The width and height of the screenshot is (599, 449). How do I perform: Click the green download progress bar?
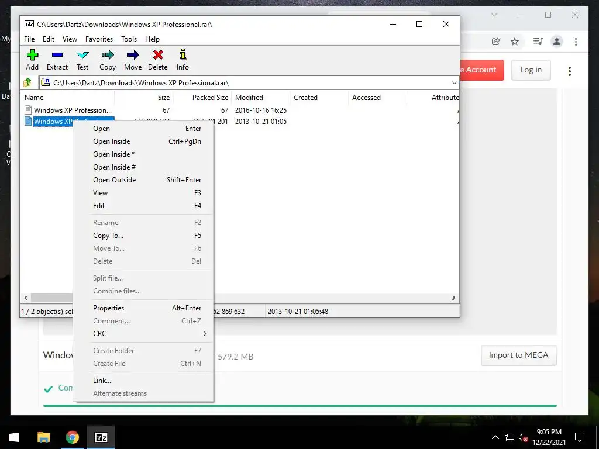300,406
